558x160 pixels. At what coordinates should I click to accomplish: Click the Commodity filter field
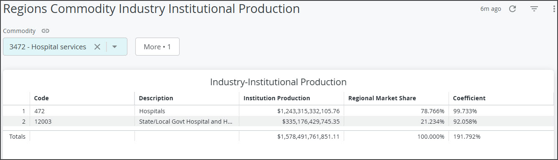tap(65, 47)
